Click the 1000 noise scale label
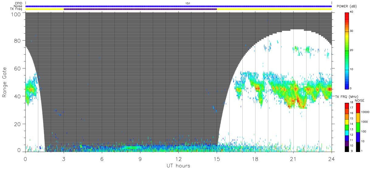Viewport: 373px width, 172px height. [364, 122]
